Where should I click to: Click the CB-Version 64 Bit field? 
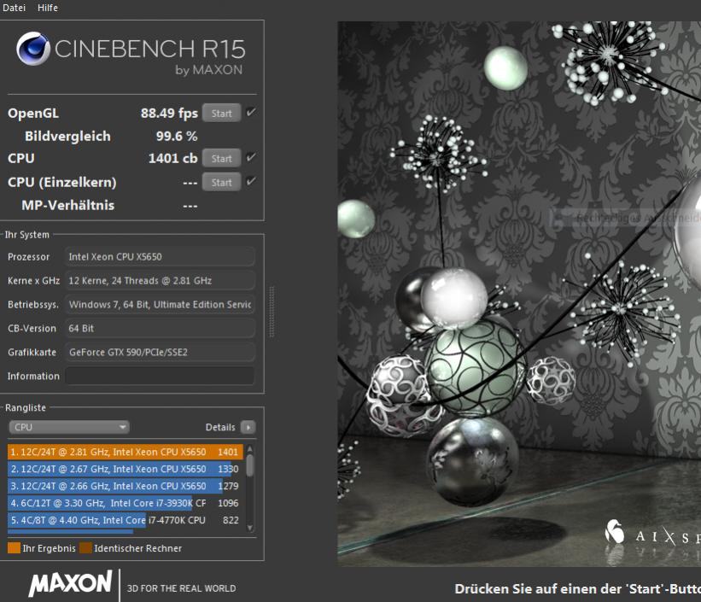point(160,328)
